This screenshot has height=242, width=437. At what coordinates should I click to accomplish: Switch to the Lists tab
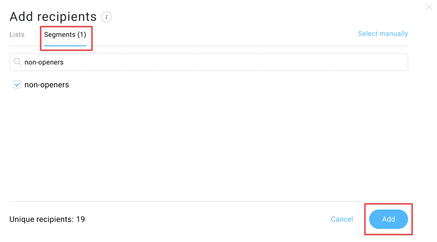pyautogui.click(x=17, y=34)
